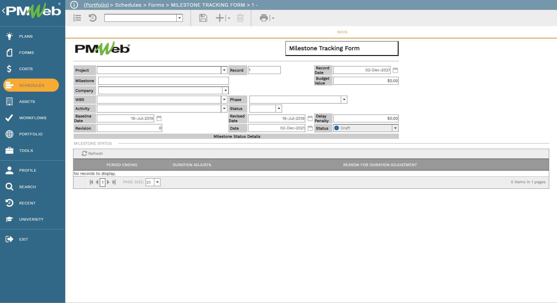Click the Refresh button above the grid
The height and width of the screenshot is (303, 557).
tap(92, 153)
